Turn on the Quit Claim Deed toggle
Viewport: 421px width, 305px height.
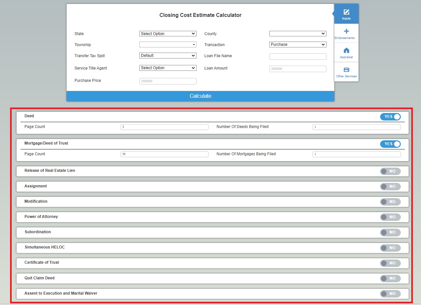tap(390, 278)
